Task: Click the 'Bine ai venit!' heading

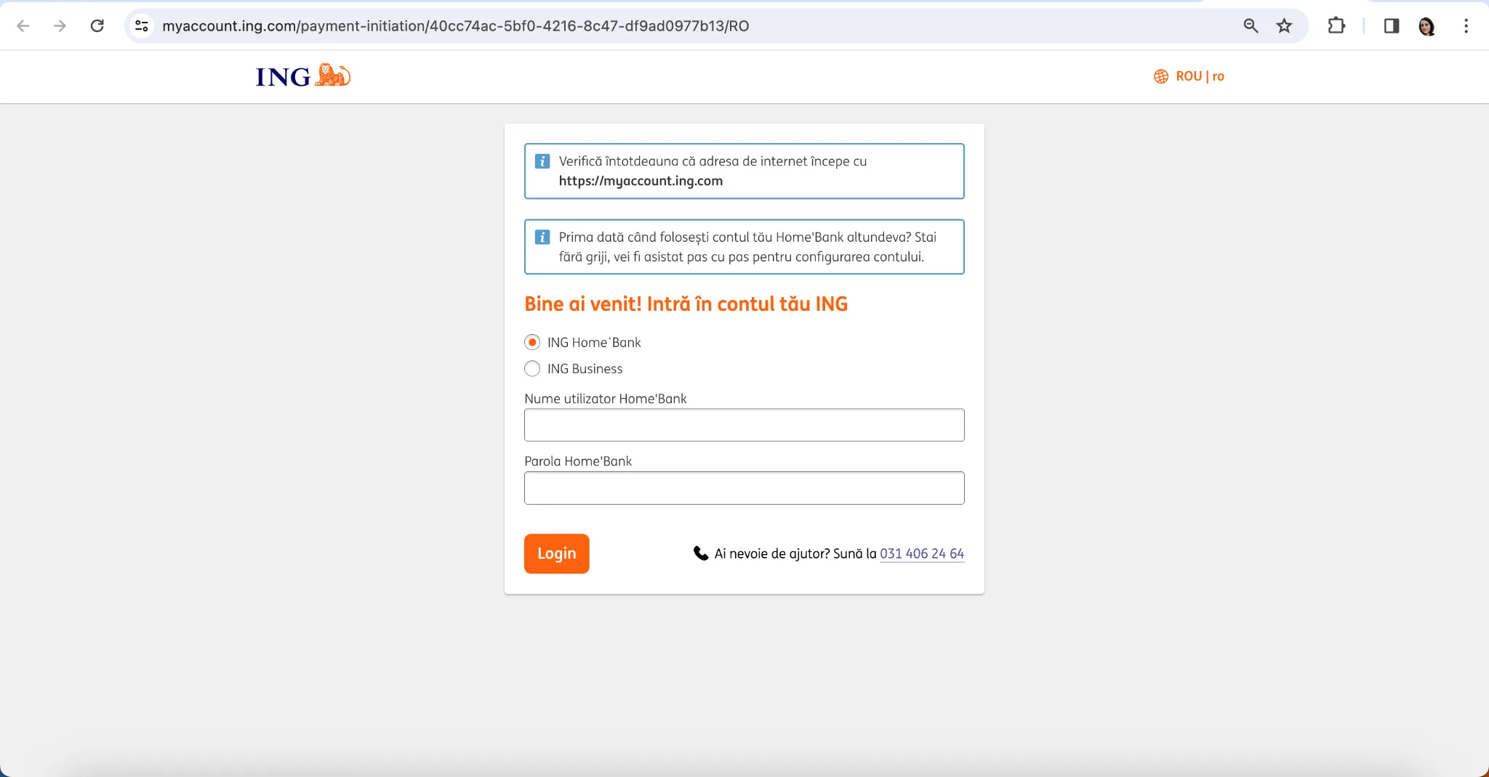Action: click(x=686, y=304)
